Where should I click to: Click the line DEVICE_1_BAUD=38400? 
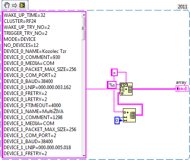pyautogui.click(x=28, y=142)
